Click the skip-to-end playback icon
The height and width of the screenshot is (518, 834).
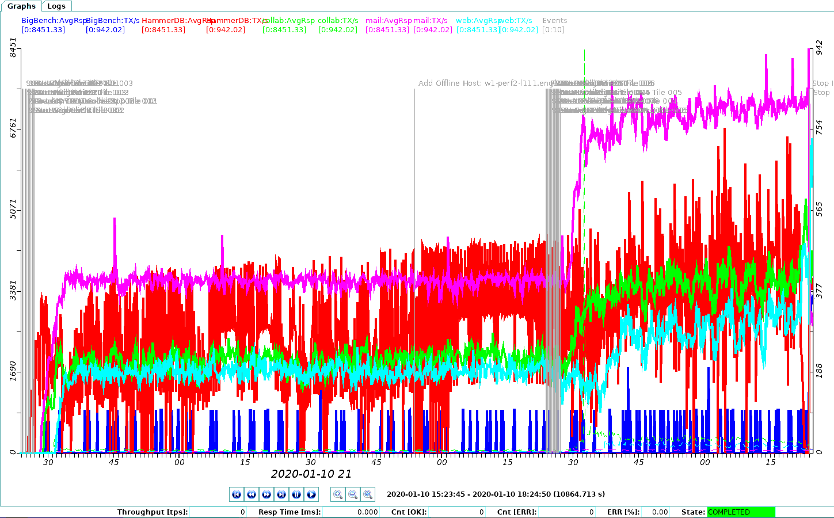tap(281, 494)
